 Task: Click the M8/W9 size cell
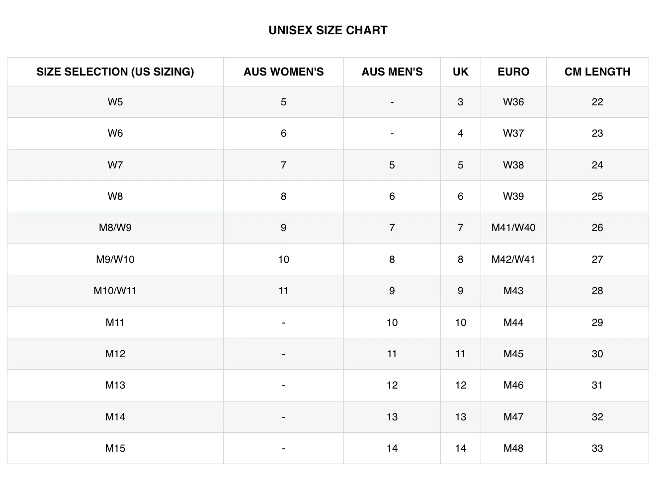[115, 228]
